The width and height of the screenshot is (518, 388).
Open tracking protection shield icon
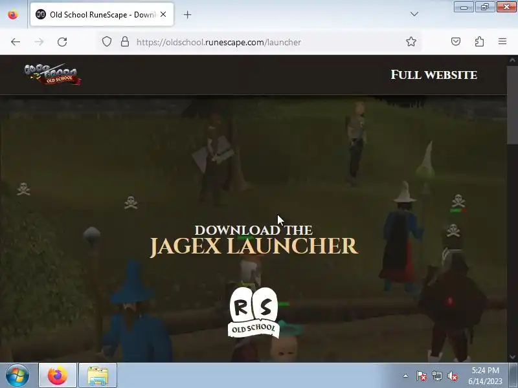click(107, 41)
